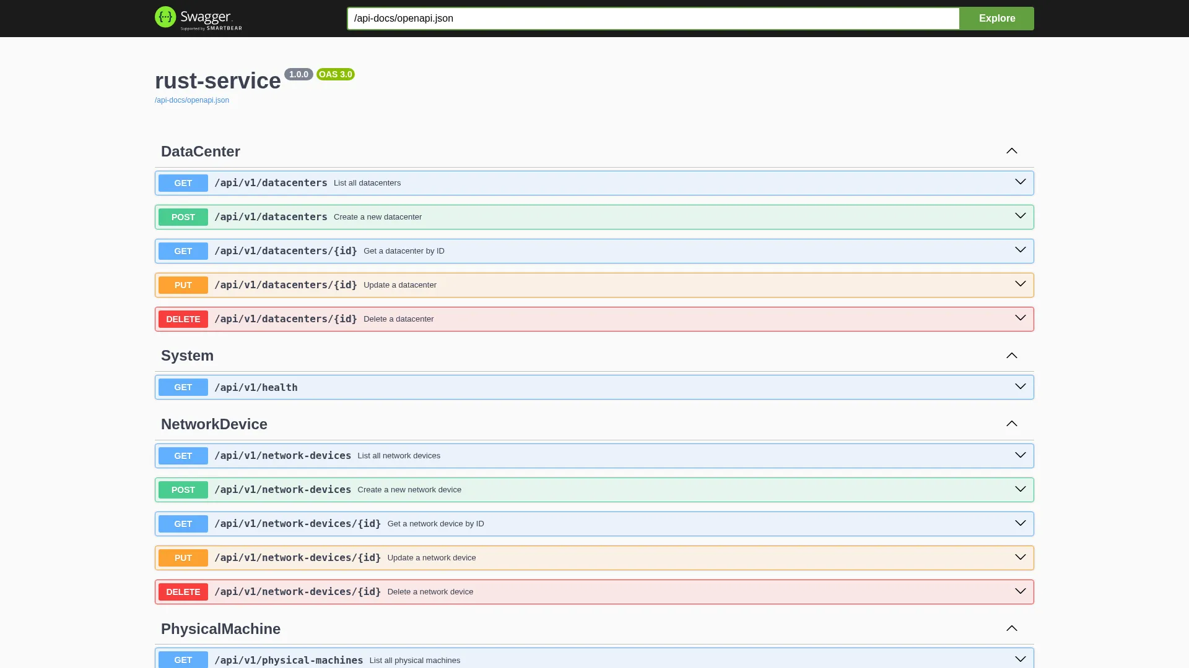1189x668 pixels.
Task: Collapse the System section chevron
Action: coord(1011,356)
